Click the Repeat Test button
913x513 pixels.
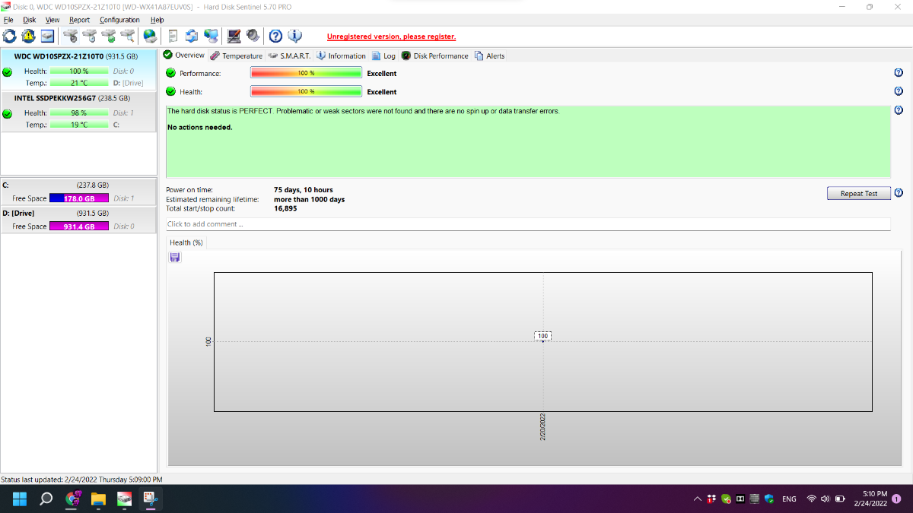858,193
